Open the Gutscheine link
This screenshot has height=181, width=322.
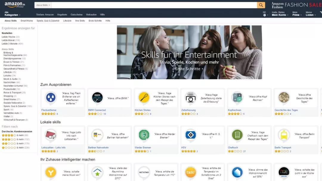pyautogui.click(x=77, y=15)
